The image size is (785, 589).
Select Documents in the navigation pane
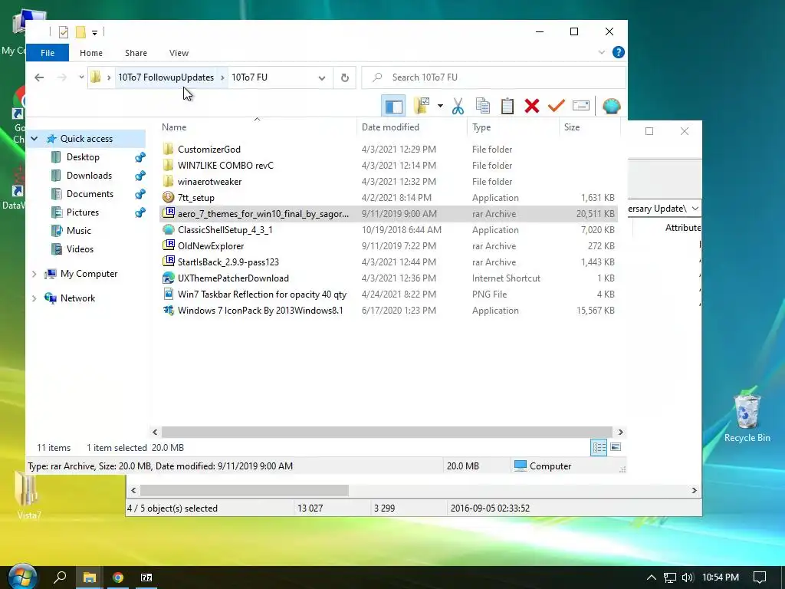click(90, 194)
